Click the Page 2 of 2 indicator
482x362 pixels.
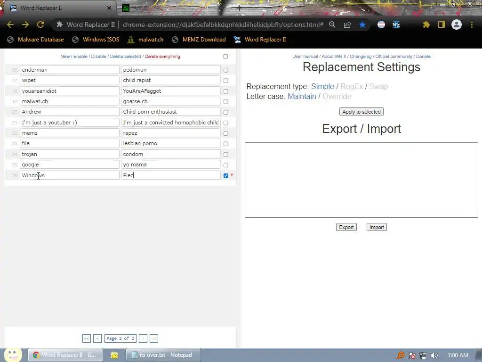(x=120, y=338)
